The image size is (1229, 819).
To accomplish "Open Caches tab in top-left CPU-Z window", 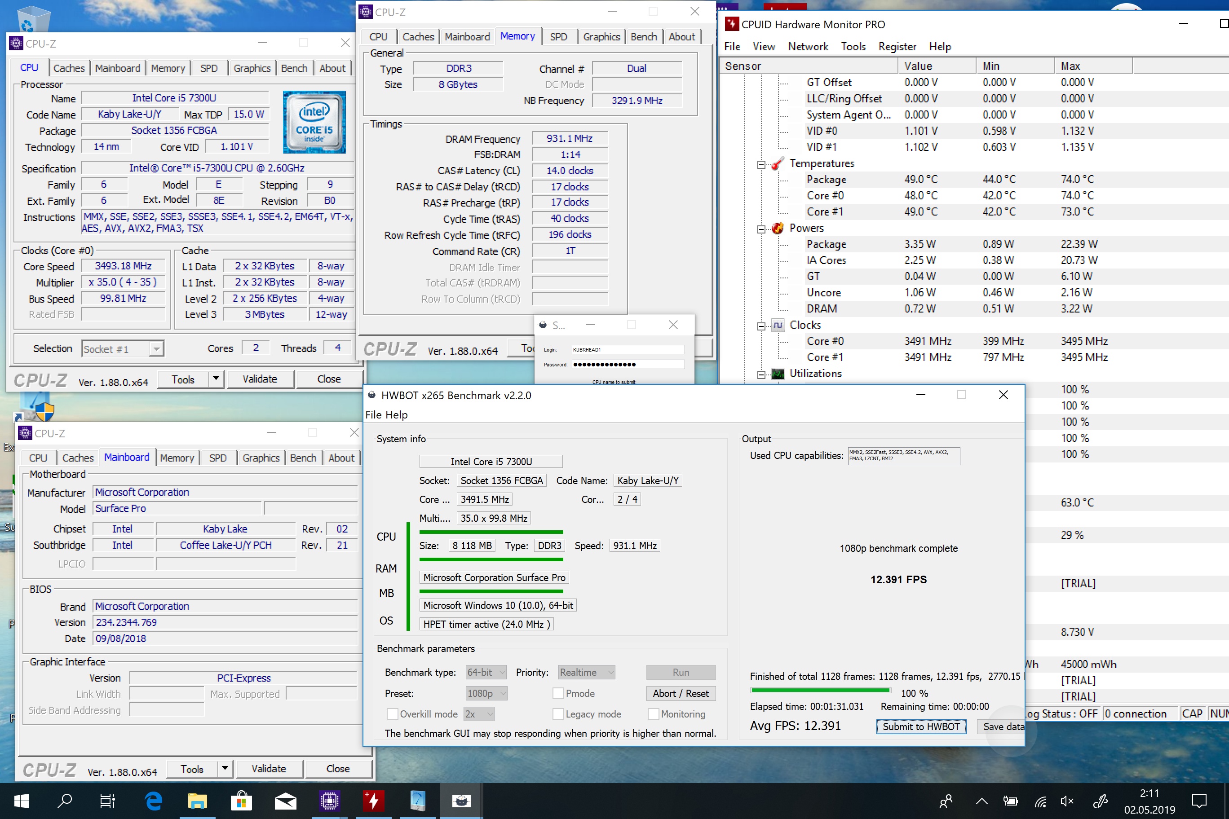I will (68, 68).
